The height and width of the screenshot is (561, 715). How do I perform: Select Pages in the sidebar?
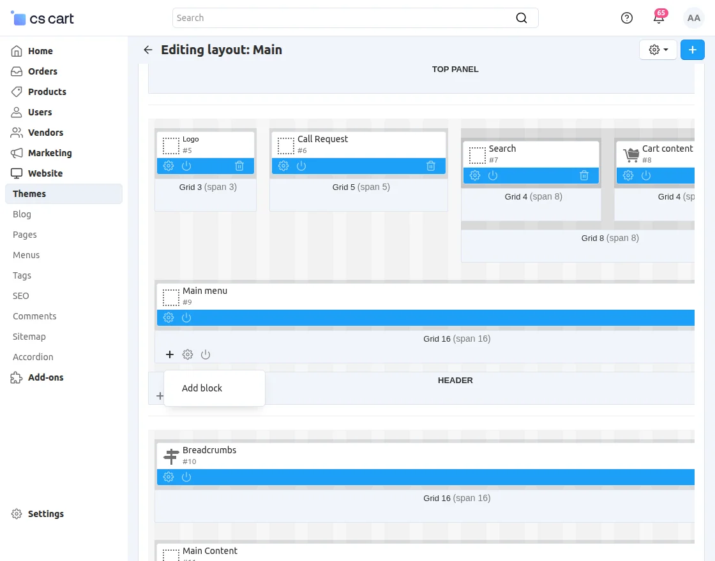coord(24,235)
